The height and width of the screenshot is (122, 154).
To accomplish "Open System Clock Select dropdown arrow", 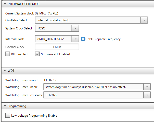I will point(75,28).
